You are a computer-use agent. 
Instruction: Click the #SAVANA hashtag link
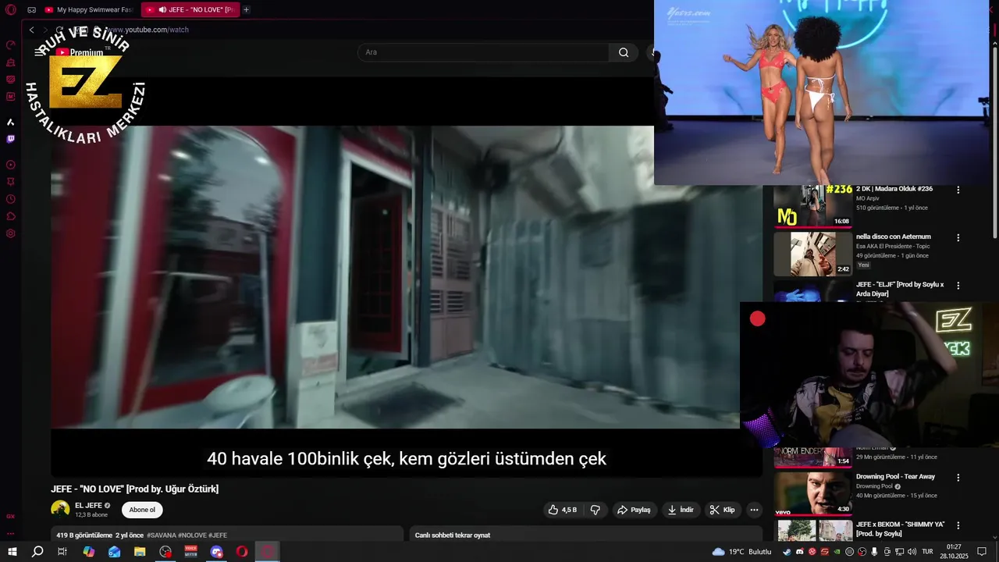point(161,535)
